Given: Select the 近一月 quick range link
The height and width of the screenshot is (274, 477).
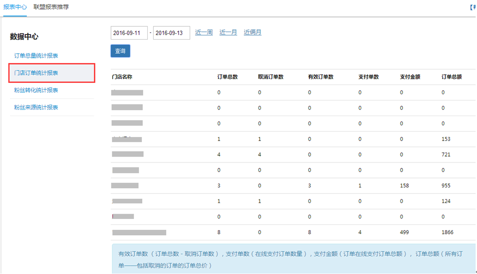Looking at the screenshot, I should coord(228,32).
